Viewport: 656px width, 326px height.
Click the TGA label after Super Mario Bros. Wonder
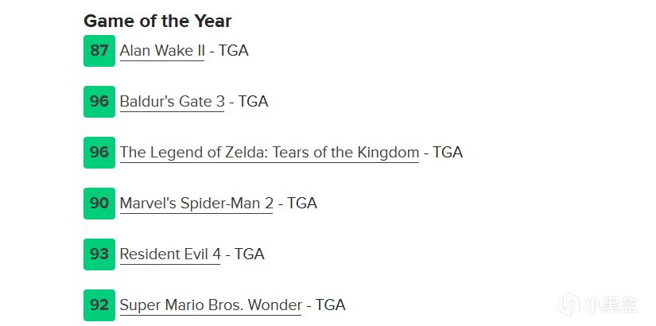pos(331,305)
